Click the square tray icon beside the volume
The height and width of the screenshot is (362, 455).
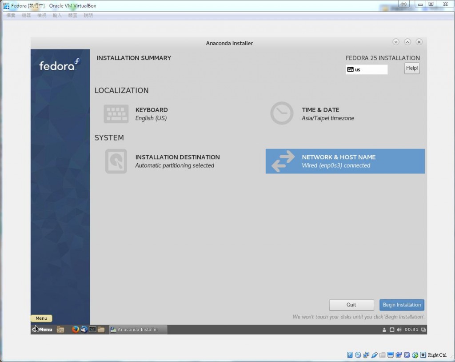coord(392,330)
